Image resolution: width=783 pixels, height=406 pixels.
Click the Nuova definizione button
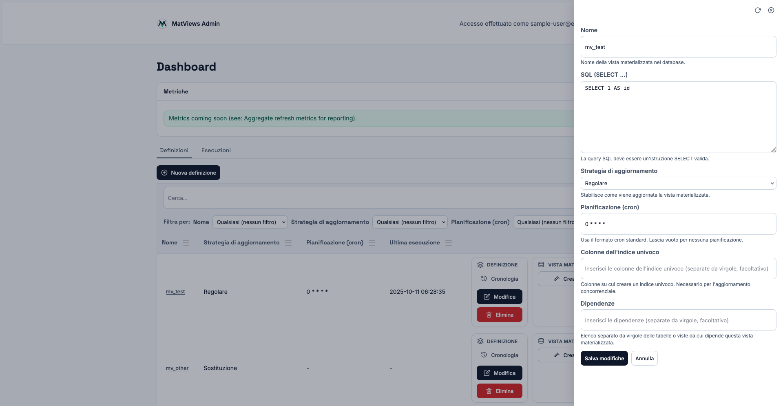point(188,173)
